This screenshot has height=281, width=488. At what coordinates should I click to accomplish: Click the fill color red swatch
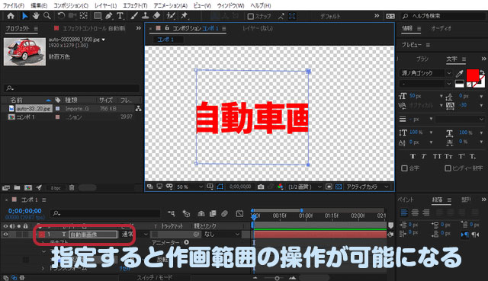[x=472, y=75]
